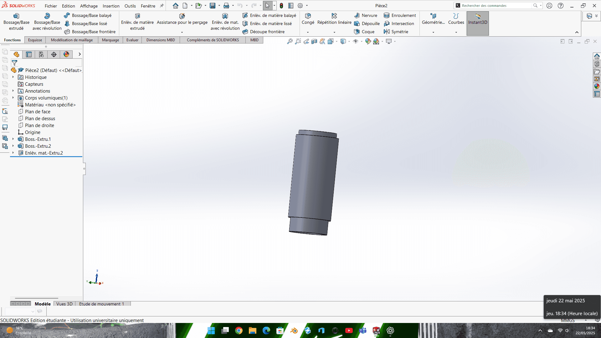Click Enlèv. de matière extrudé tool
This screenshot has width=601, height=338.
click(x=137, y=22)
